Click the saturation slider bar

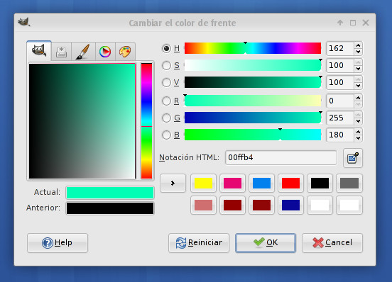[x=253, y=65]
